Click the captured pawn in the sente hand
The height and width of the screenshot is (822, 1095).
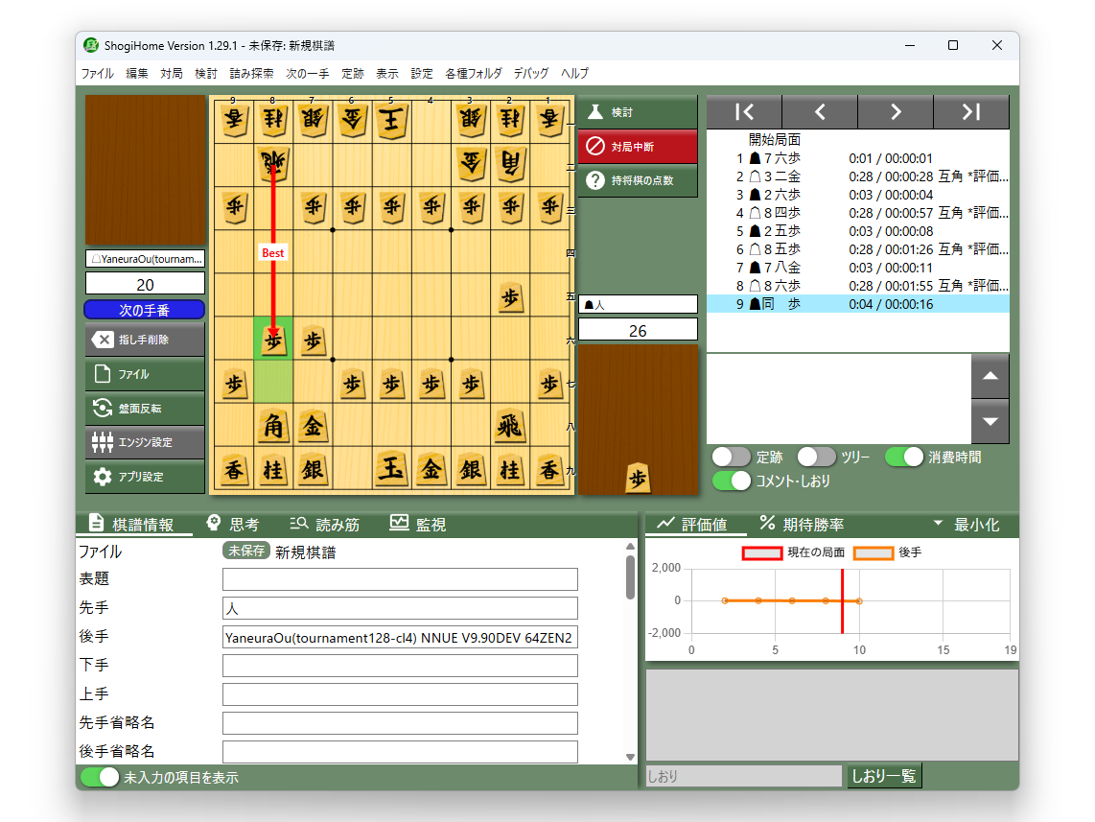638,479
